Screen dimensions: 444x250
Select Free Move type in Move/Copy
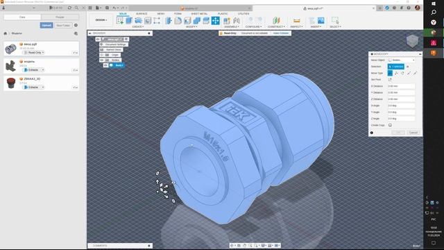(x=390, y=73)
